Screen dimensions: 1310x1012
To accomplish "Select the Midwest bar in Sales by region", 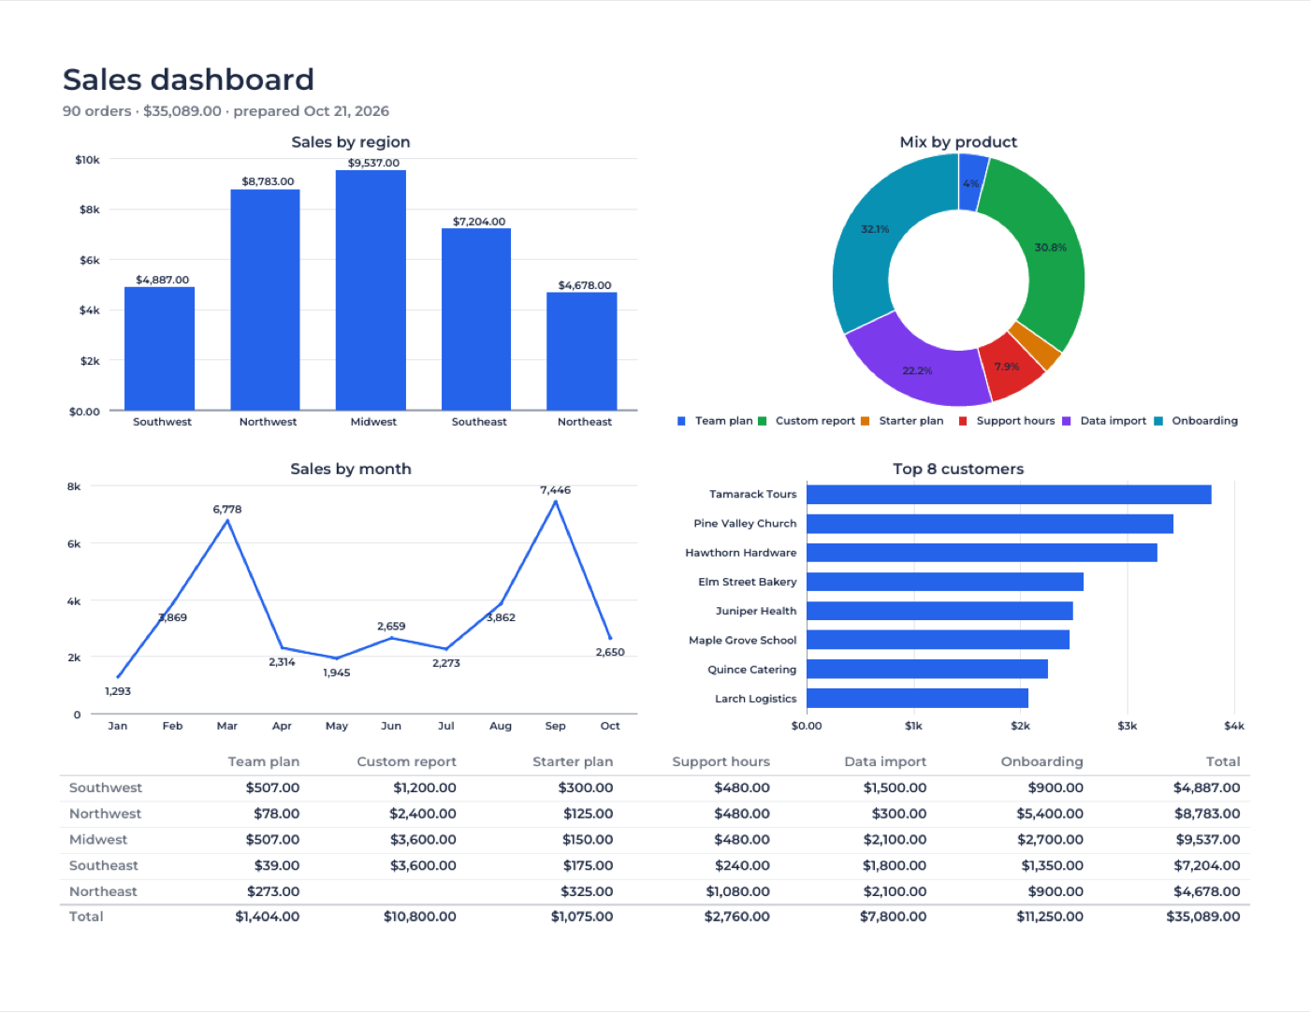I will pos(371,290).
